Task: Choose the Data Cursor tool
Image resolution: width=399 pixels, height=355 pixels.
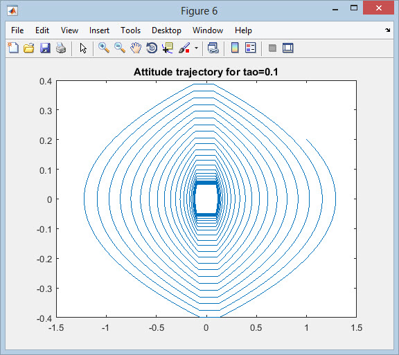Action: [x=168, y=48]
